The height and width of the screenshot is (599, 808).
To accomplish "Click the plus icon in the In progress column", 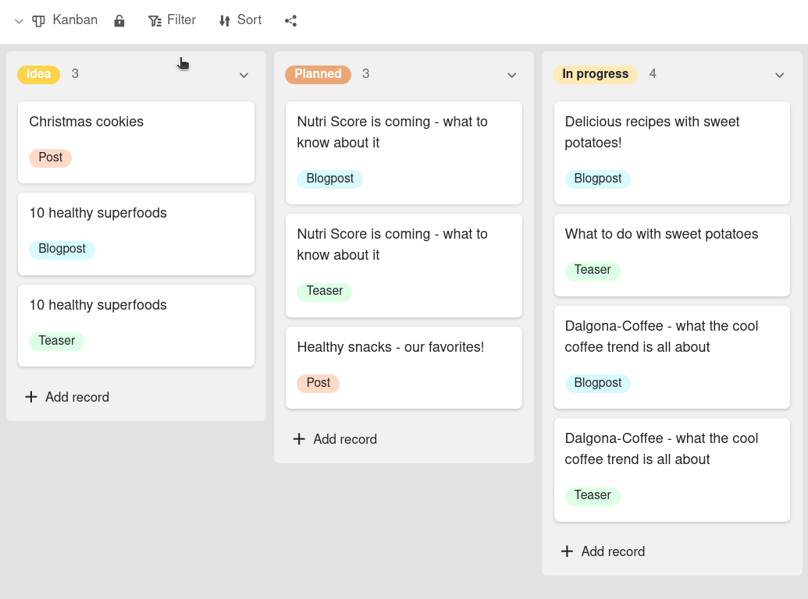I will 567,551.
